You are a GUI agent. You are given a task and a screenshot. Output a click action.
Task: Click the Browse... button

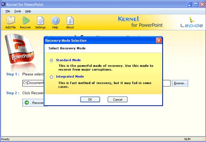click(180, 83)
